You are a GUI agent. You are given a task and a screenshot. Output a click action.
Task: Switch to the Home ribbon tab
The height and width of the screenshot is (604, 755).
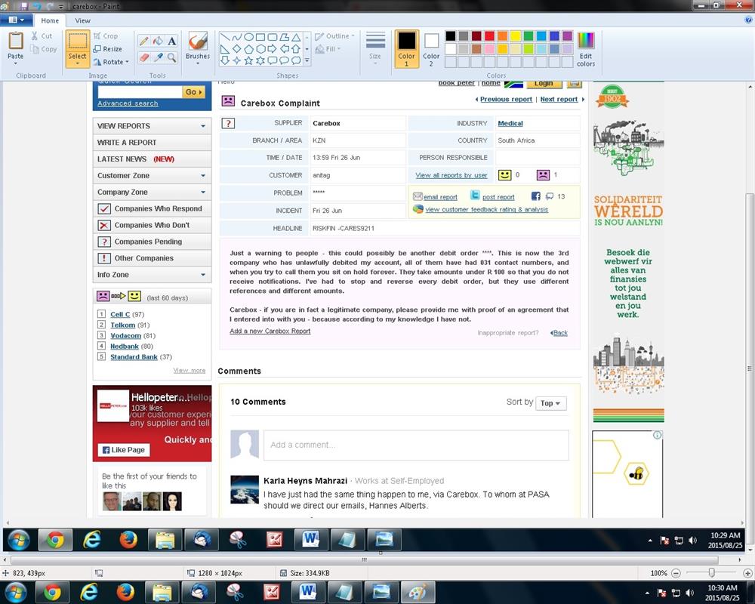50,20
